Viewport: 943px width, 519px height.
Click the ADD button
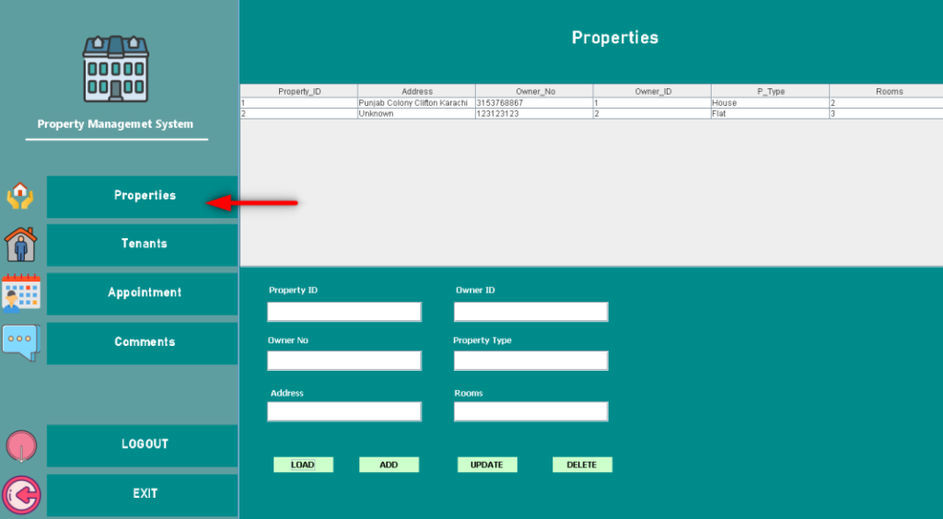pyautogui.click(x=390, y=465)
